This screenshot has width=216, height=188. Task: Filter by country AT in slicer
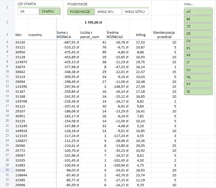pos(198,12)
